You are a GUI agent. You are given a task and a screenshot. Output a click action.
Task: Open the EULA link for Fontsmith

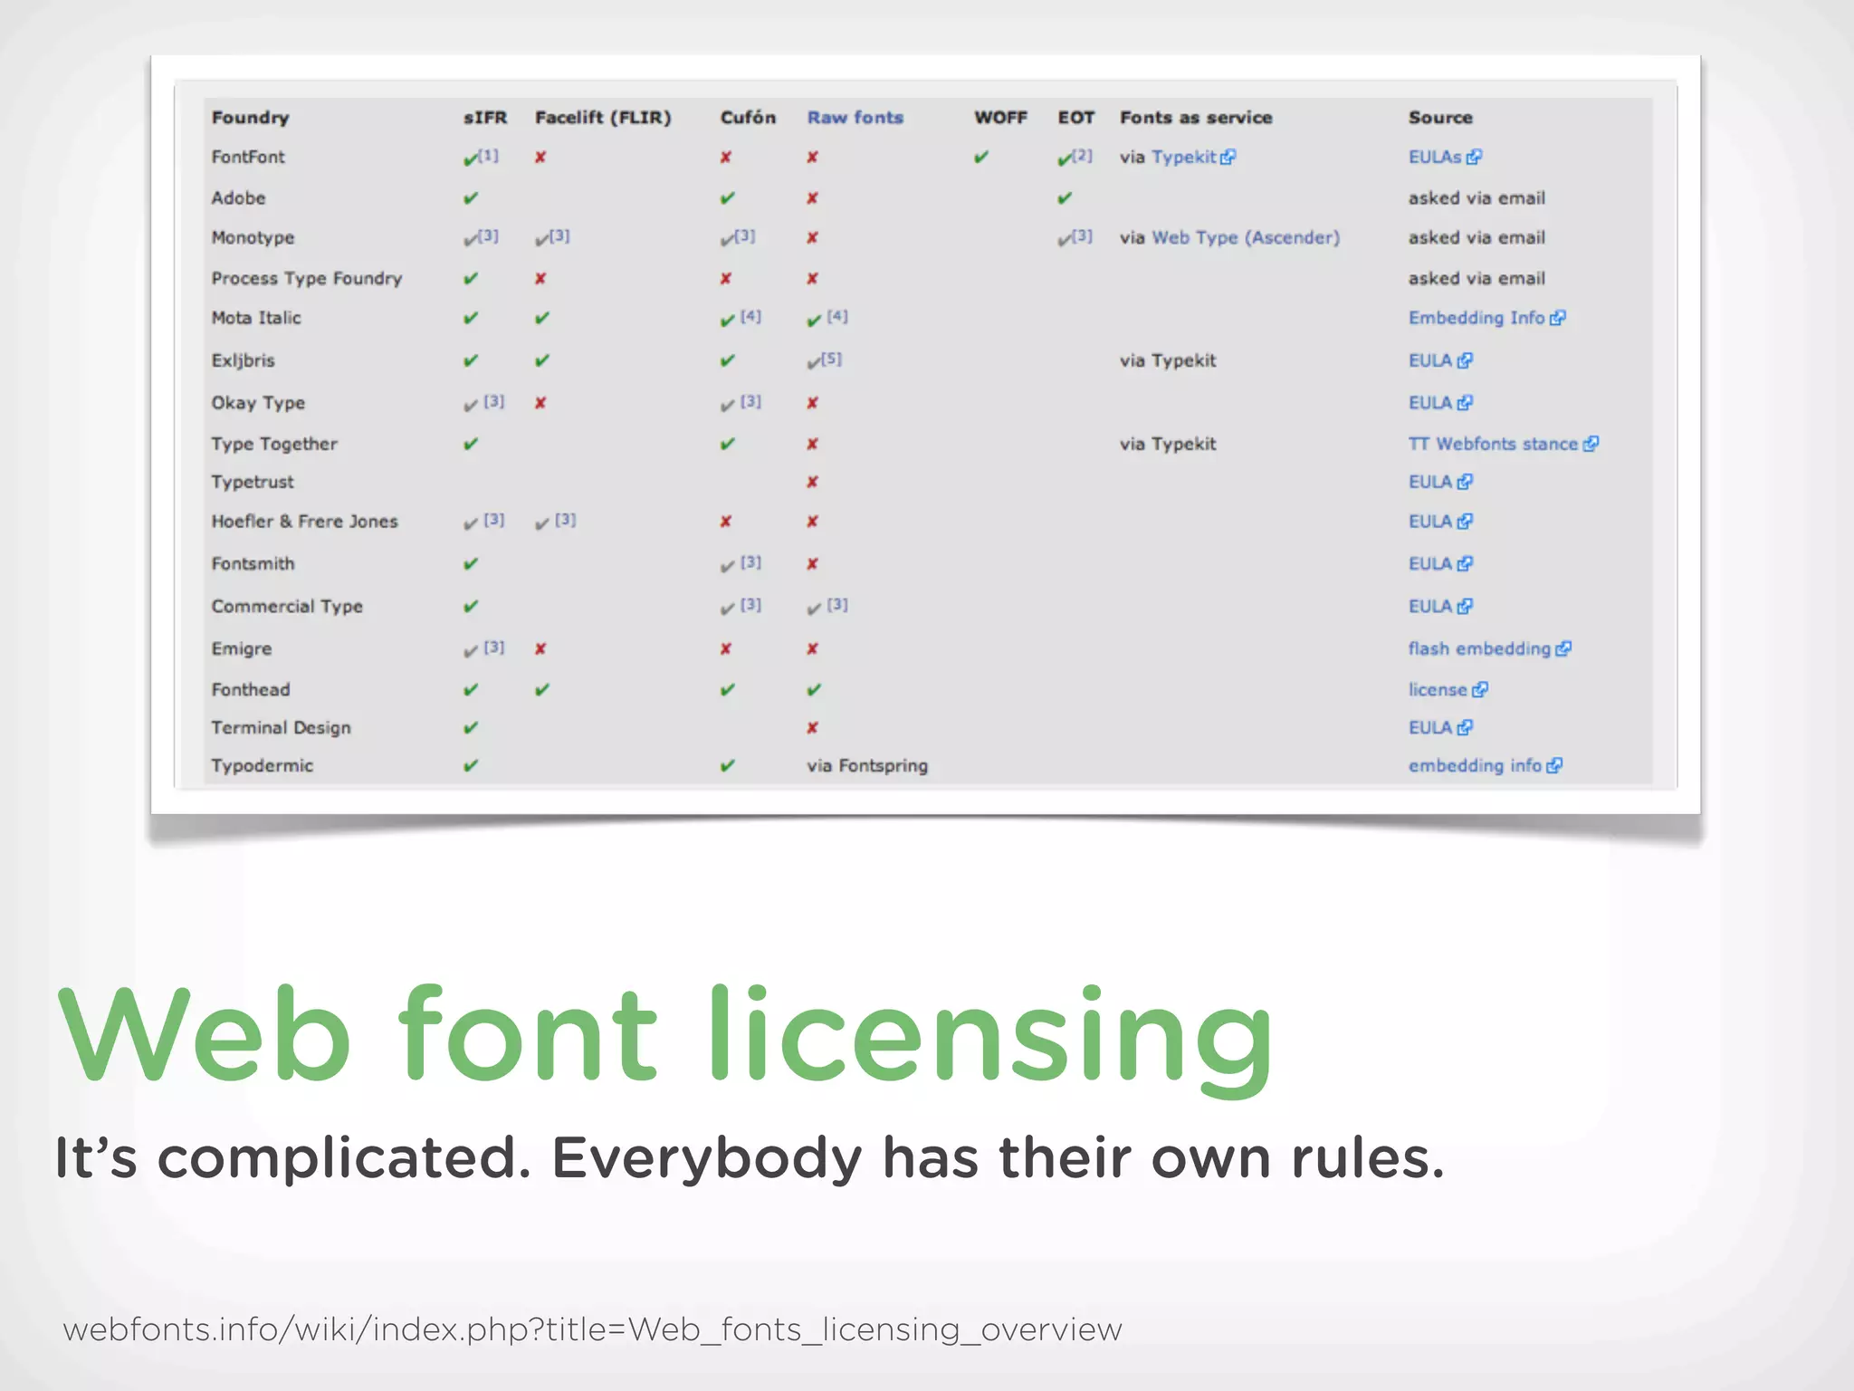(1430, 564)
